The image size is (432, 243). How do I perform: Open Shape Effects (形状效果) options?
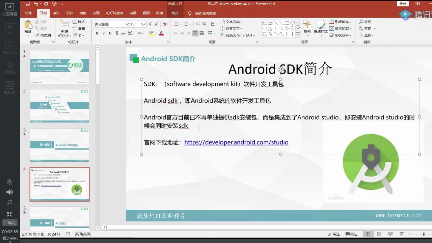pos(341,35)
